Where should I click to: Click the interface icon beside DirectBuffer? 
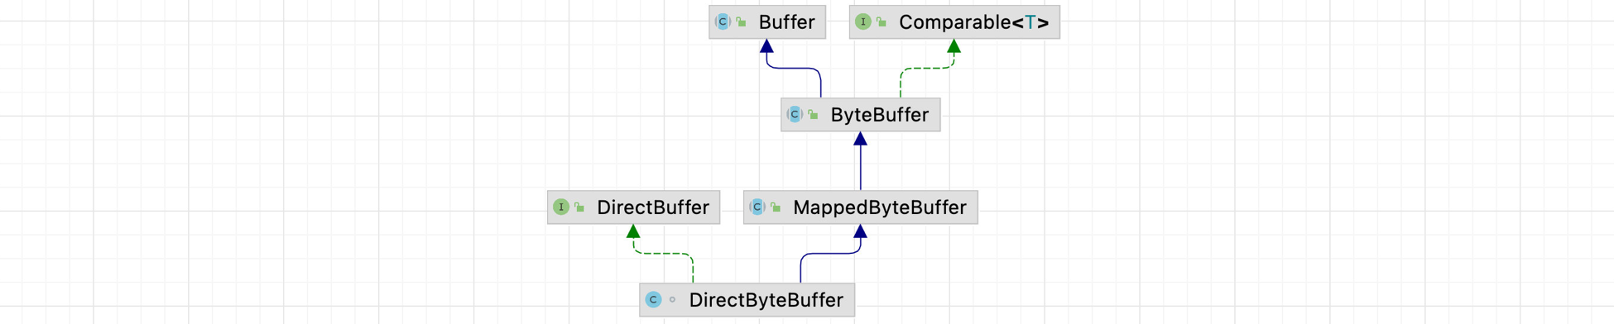point(561,207)
